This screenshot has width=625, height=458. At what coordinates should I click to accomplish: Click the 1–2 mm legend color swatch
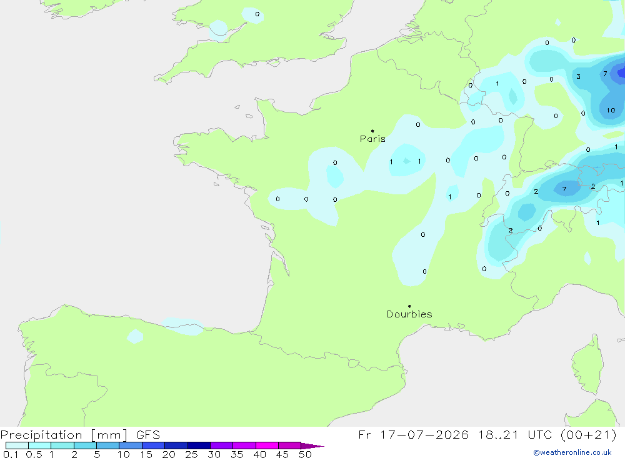click(62, 446)
